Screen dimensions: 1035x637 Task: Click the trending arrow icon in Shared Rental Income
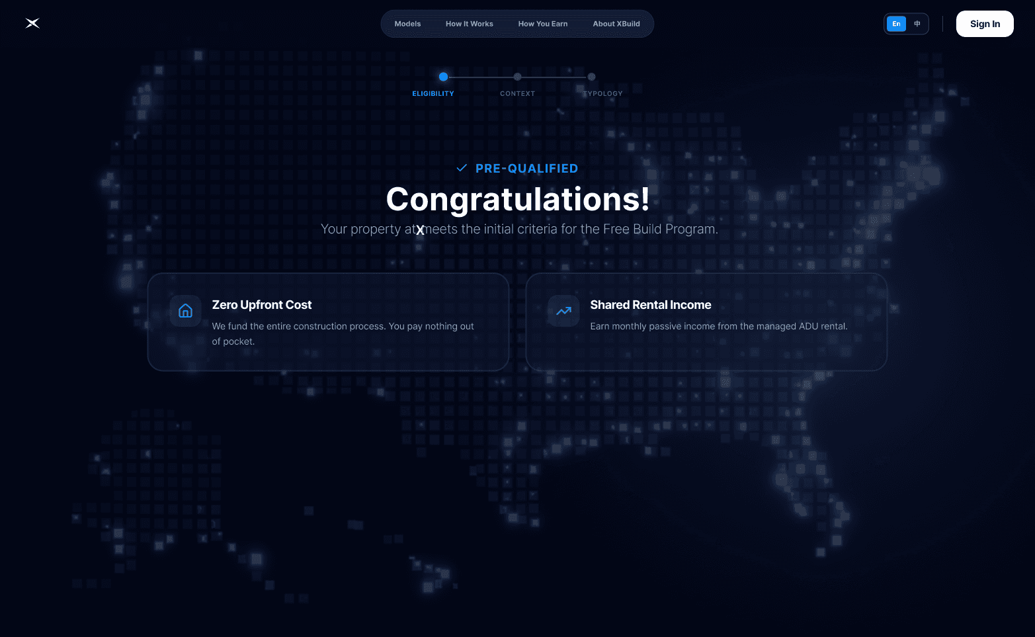point(563,311)
